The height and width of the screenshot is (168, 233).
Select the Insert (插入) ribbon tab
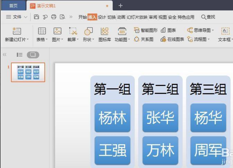(92, 17)
